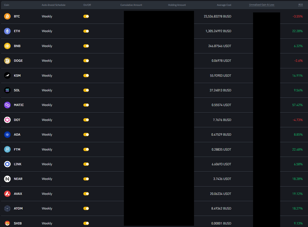Click KSM average cost 55.93903 USDT

click(x=221, y=75)
